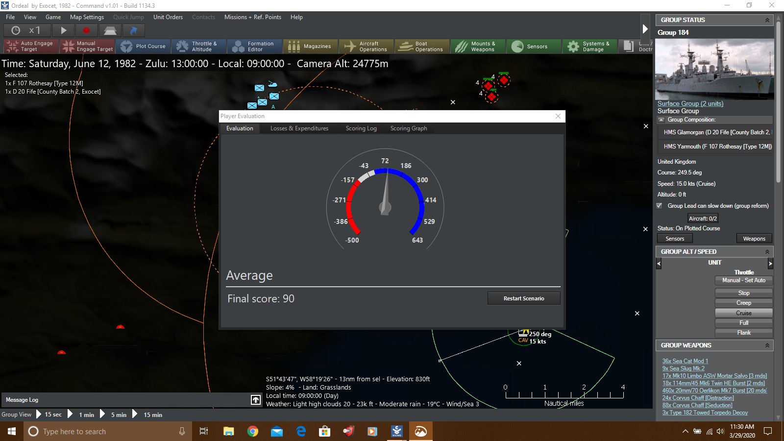
Task: Switch to the Scoring Graph tab
Action: [409, 128]
